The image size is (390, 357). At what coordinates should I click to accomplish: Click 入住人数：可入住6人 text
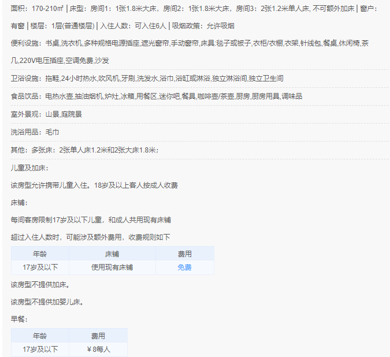pyautogui.click(x=133, y=26)
